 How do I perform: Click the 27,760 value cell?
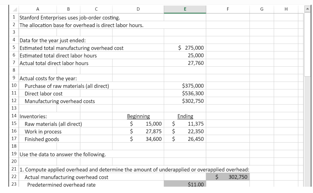(185, 63)
